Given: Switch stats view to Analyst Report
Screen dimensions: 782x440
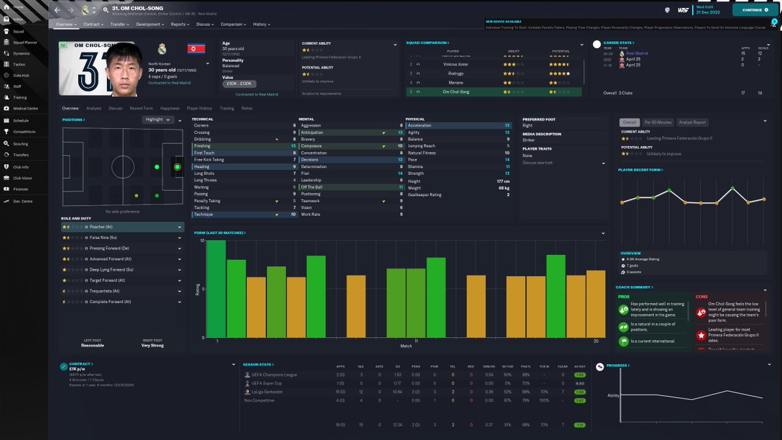Looking at the screenshot, I should [692, 122].
